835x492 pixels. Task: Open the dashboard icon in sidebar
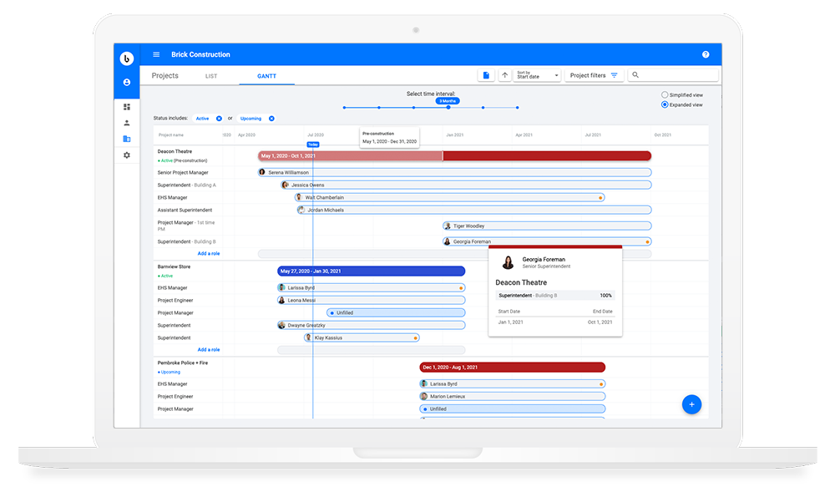(127, 107)
